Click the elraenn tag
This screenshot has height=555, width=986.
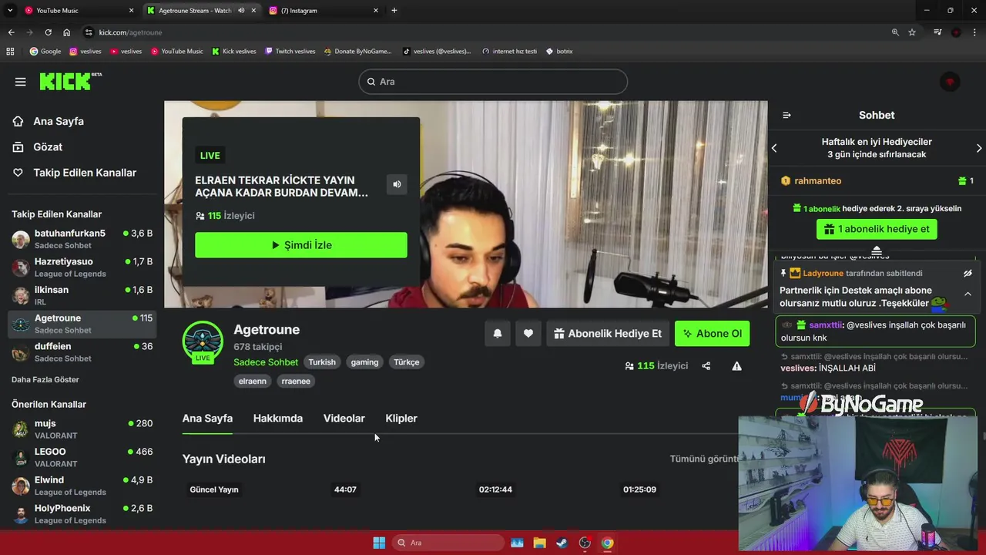click(253, 381)
